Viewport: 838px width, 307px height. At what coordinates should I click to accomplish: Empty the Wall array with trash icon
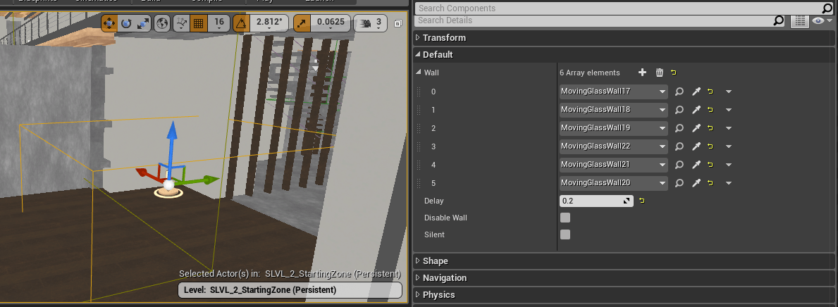click(x=660, y=73)
